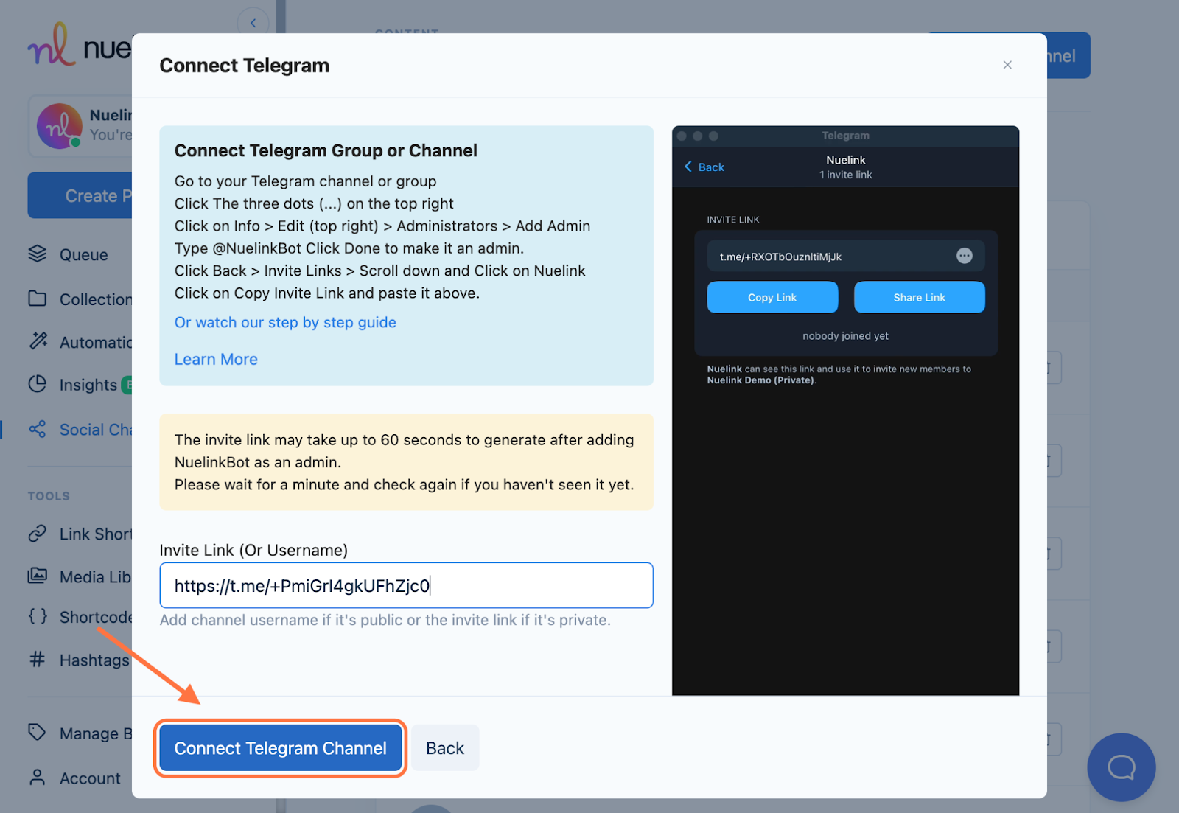Open the Learn More link
This screenshot has height=813, width=1179.
point(216,359)
